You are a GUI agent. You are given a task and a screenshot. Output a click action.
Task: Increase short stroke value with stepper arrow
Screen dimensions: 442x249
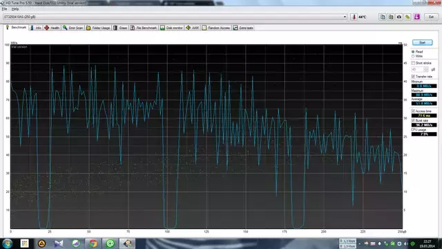pyautogui.click(x=426, y=68)
